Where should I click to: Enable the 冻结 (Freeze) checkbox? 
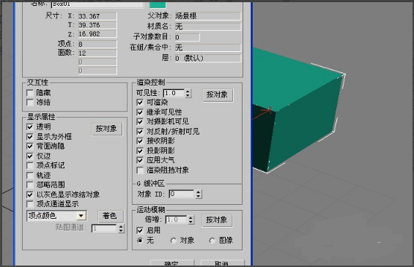[x=30, y=102]
